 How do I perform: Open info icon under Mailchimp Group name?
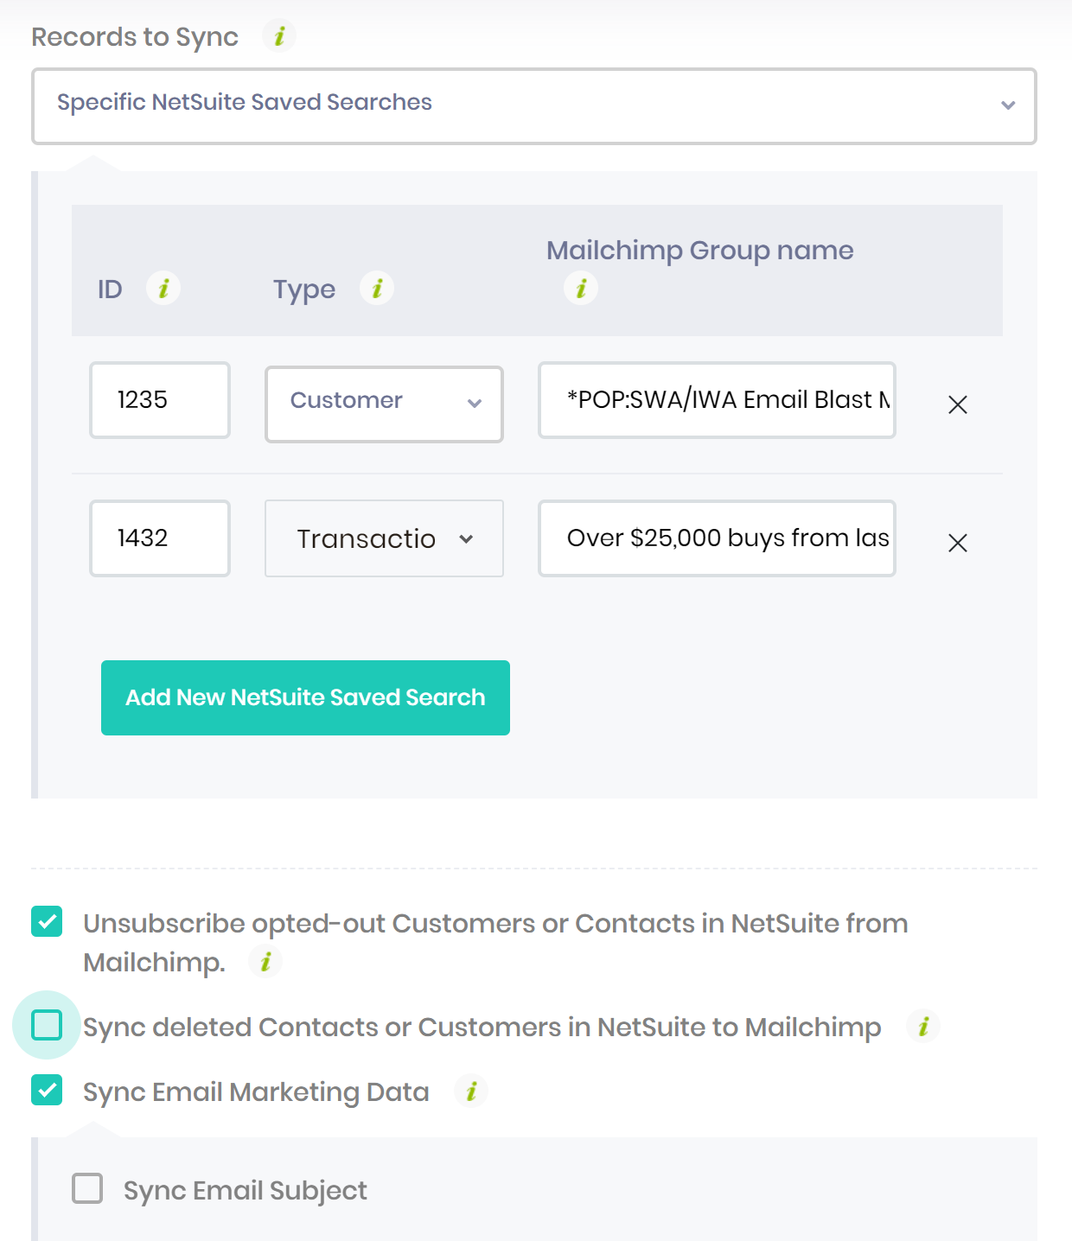(581, 288)
